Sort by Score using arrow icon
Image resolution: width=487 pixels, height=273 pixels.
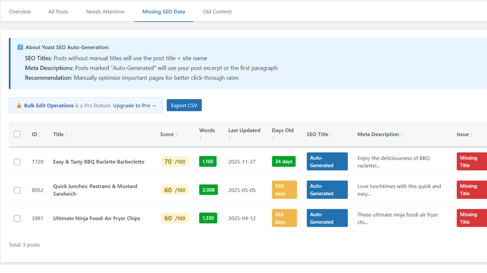176,135
